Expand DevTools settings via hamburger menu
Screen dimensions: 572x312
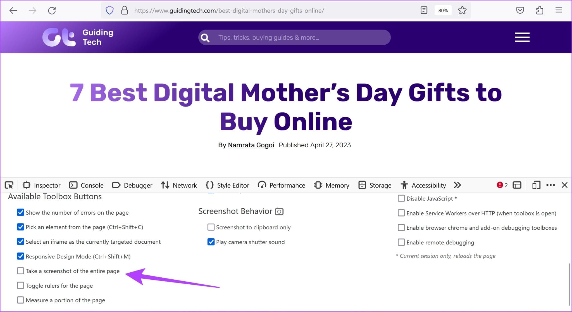[550, 185]
